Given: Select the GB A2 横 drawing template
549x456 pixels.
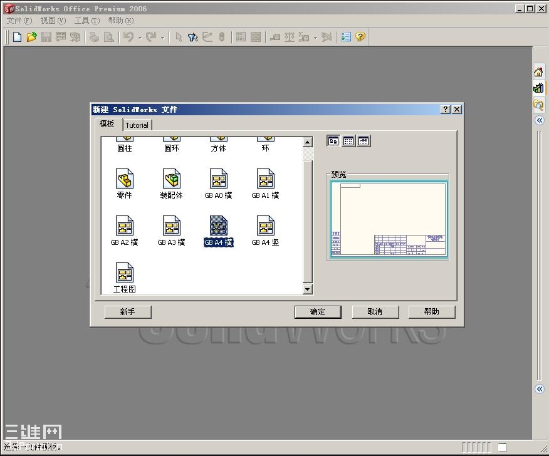Looking at the screenshot, I should [124, 231].
